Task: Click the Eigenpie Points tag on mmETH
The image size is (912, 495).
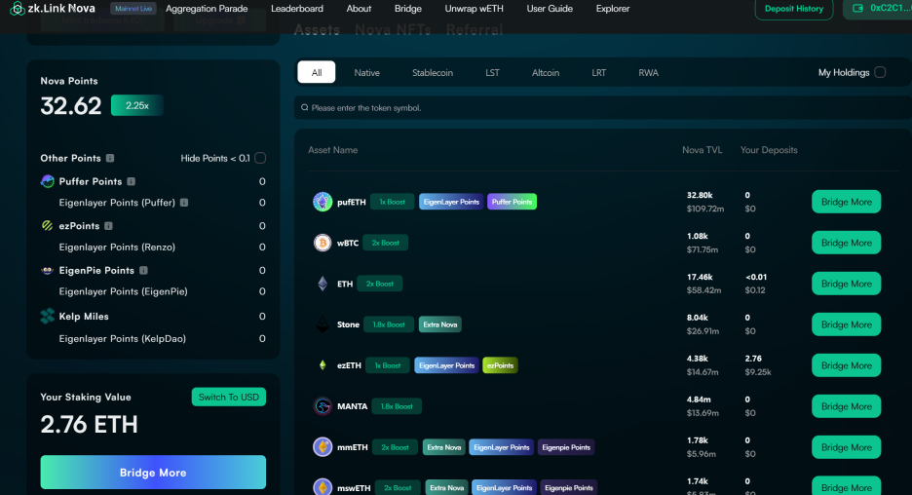Action: (x=566, y=447)
